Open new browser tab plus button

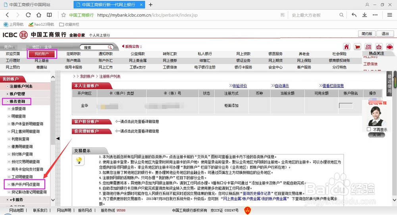coord(150,4)
